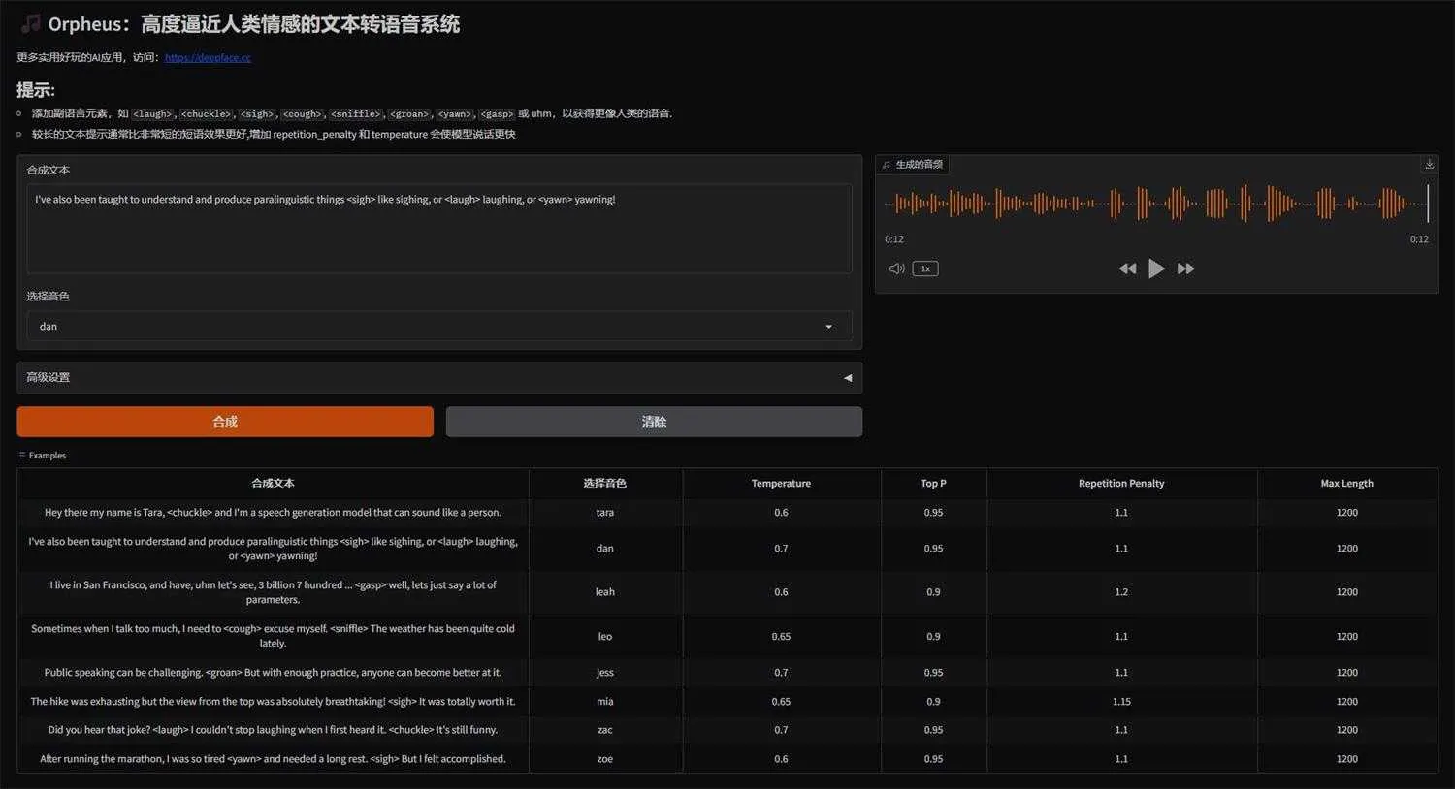Click the 1.15 repetition penalty value
The width and height of the screenshot is (1455, 789).
coord(1121,702)
